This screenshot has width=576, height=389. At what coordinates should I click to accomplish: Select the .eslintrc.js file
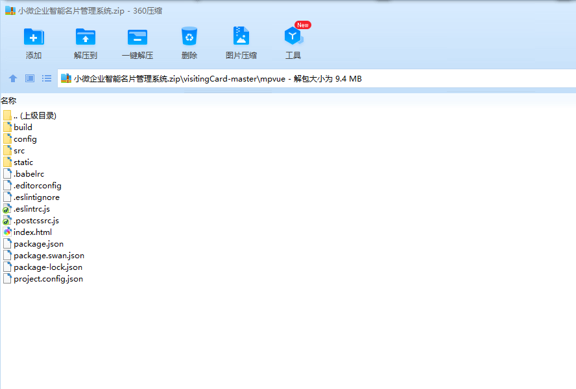[27, 209]
